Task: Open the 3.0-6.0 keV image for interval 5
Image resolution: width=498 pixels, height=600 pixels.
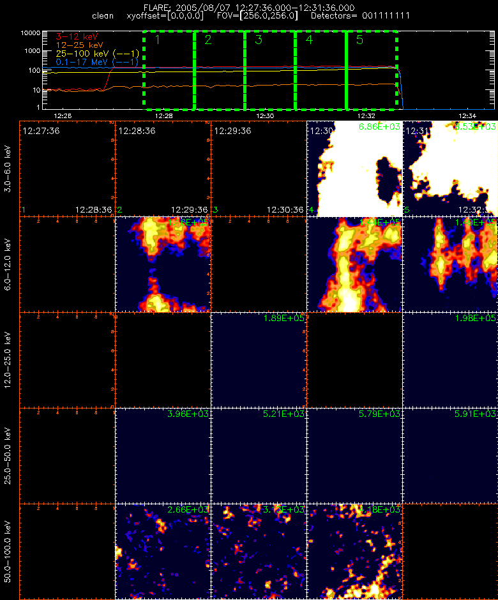Action: [x=450, y=169]
